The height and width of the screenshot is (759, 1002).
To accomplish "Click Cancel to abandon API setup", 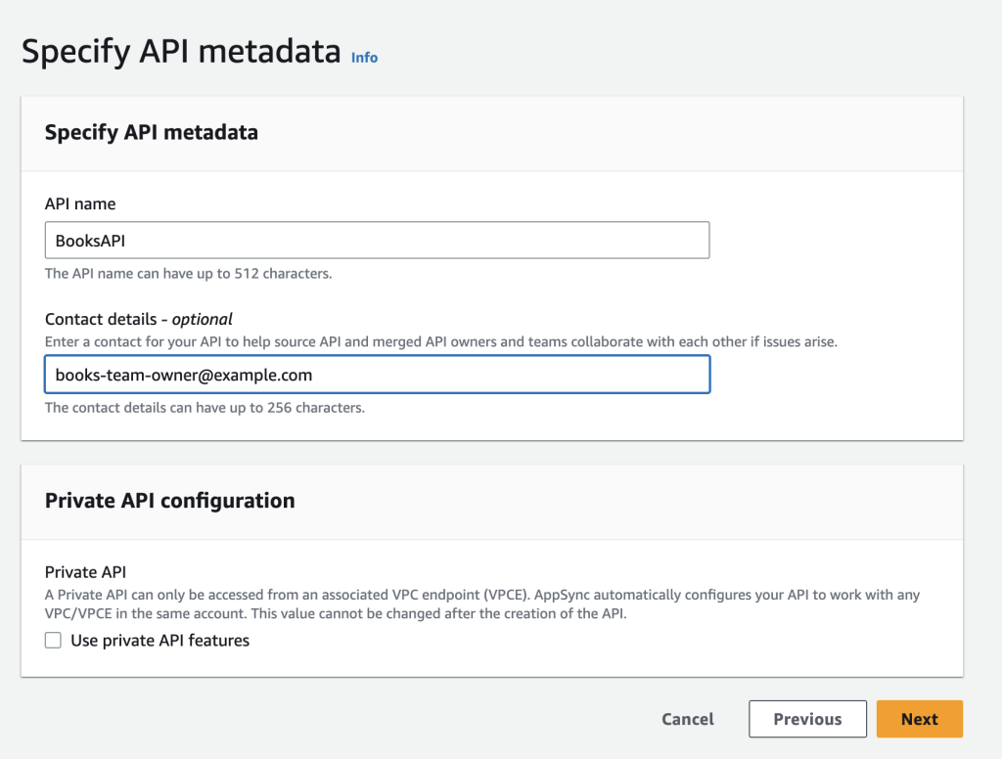I will point(687,719).
